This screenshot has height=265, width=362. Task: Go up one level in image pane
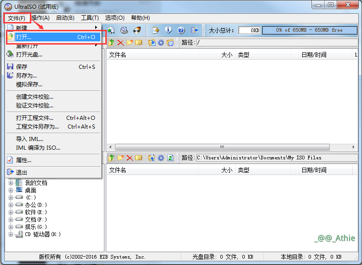click(x=111, y=43)
